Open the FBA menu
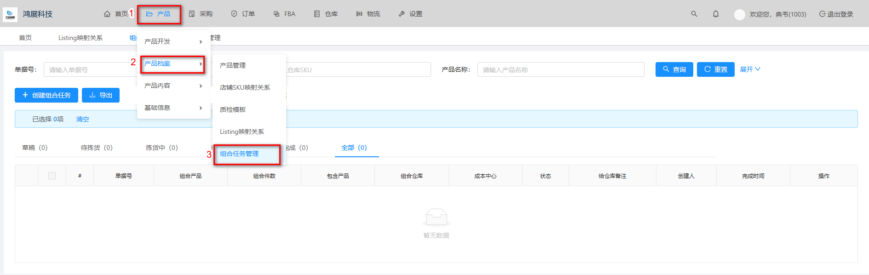The height and width of the screenshot is (275, 869). click(284, 14)
